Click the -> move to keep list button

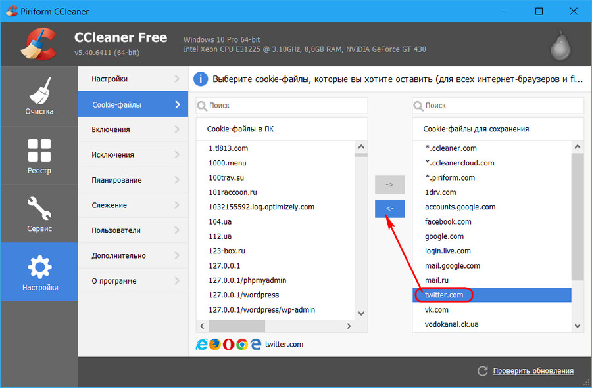click(389, 184)
